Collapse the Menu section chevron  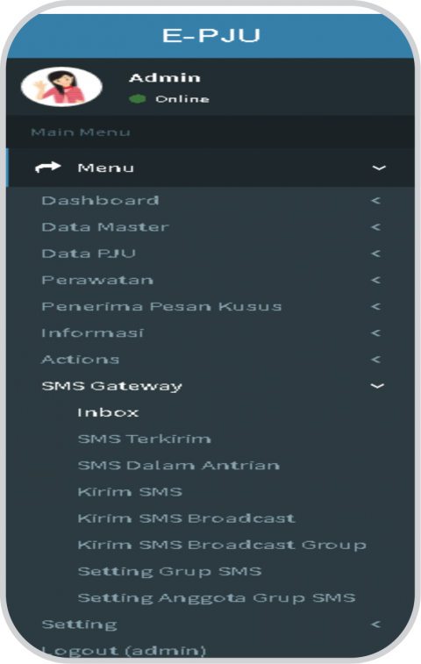[x=379, y=168]
